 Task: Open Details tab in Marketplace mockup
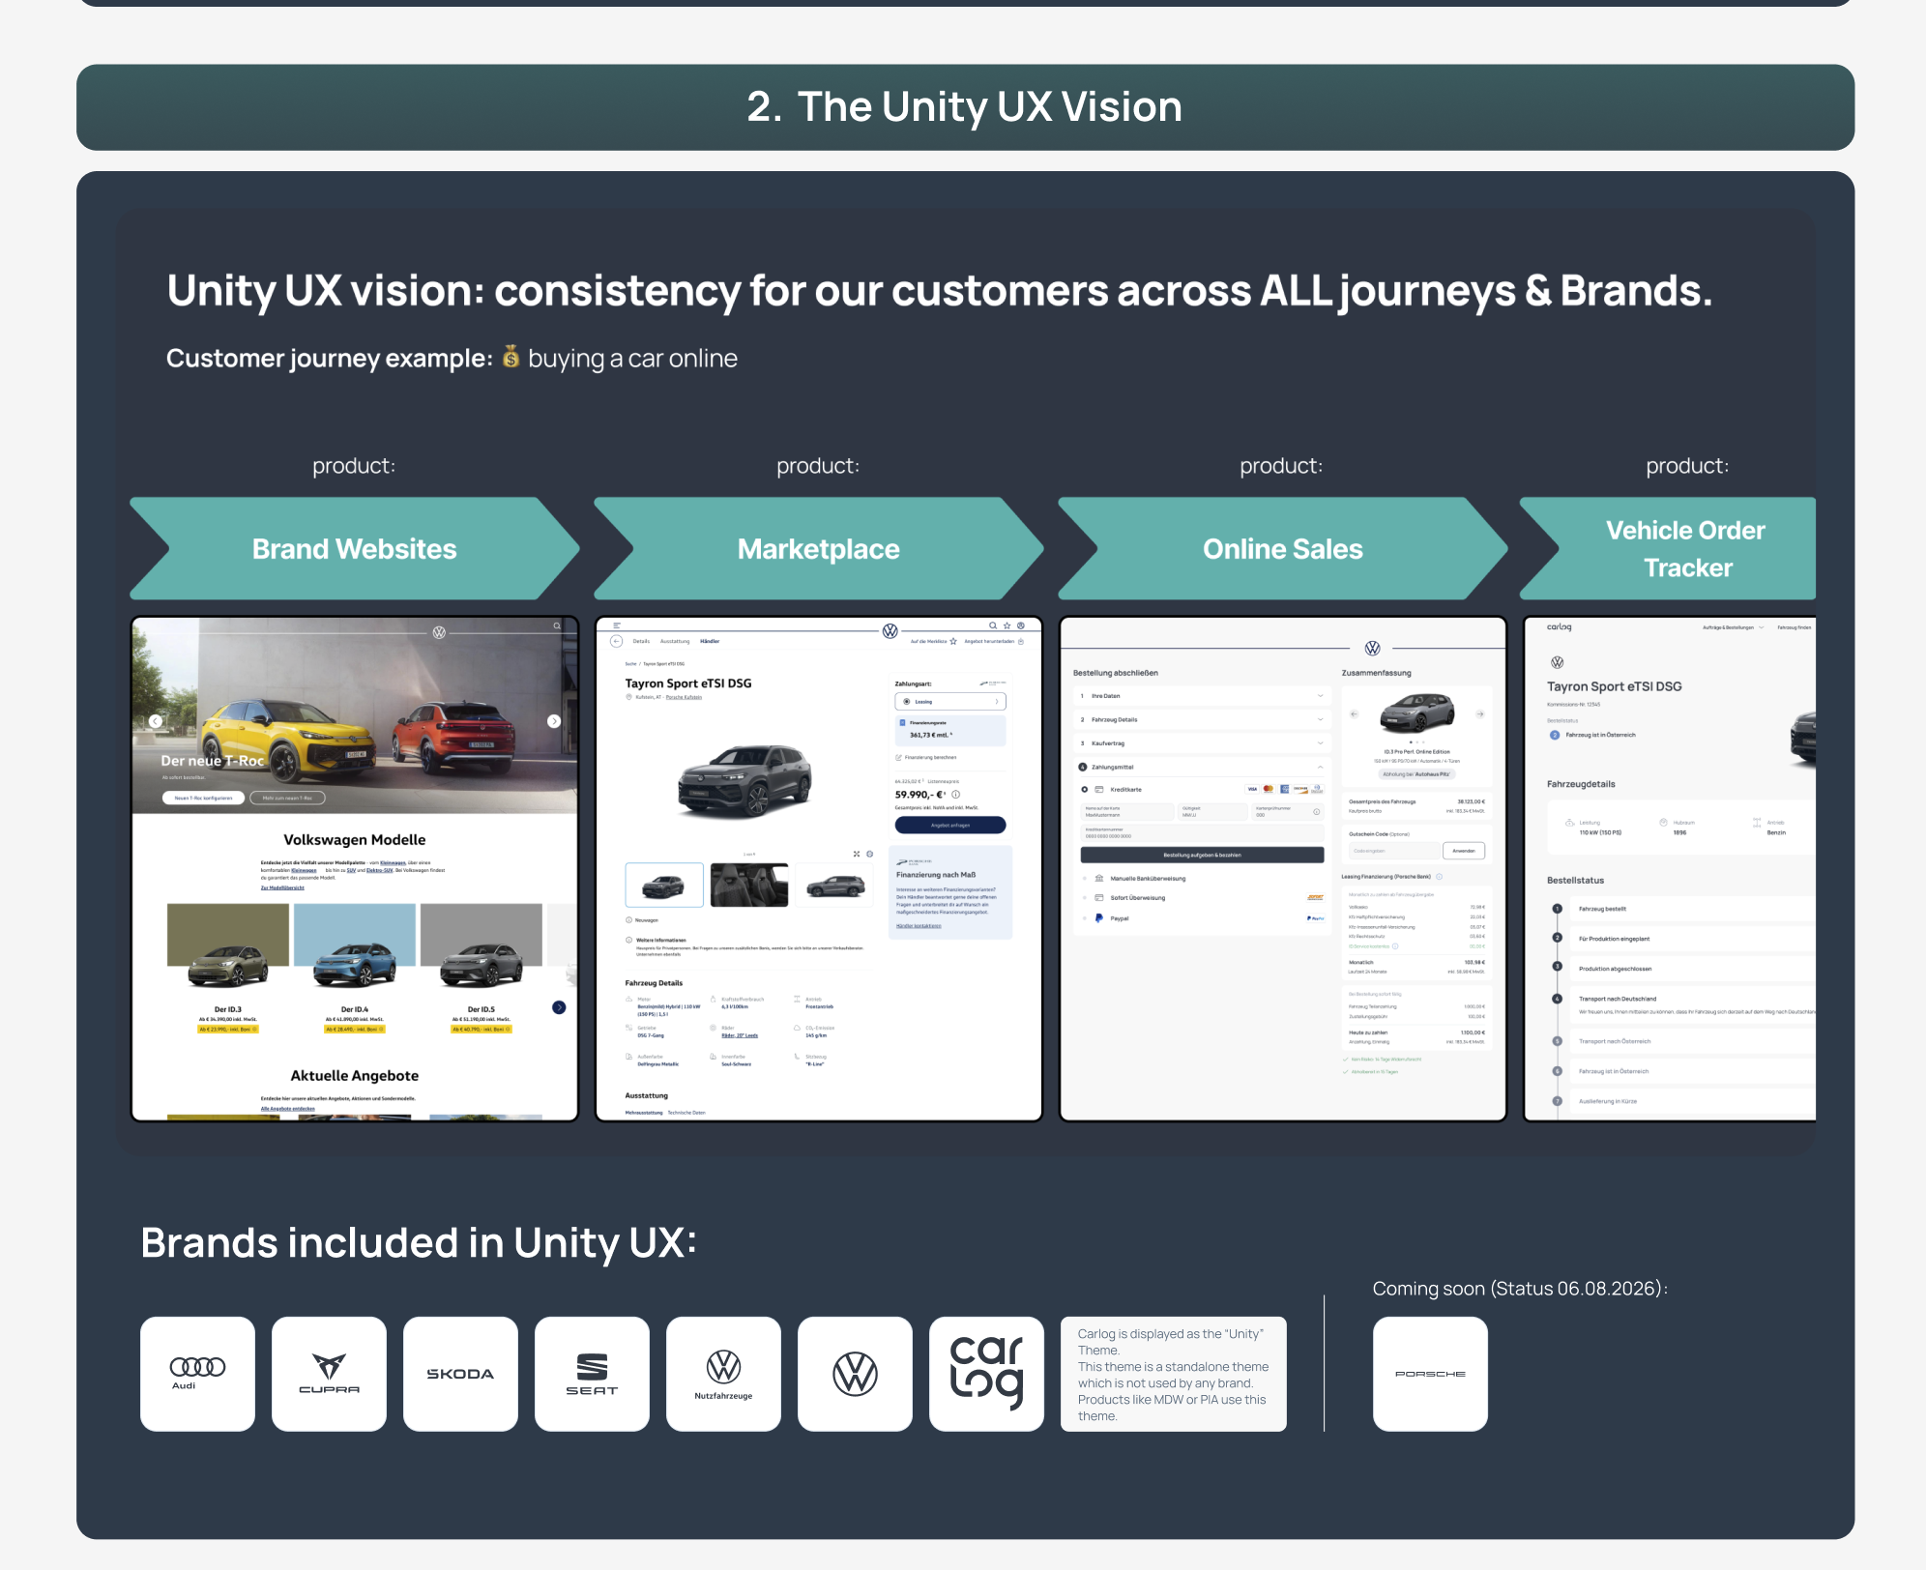[641, 641]
